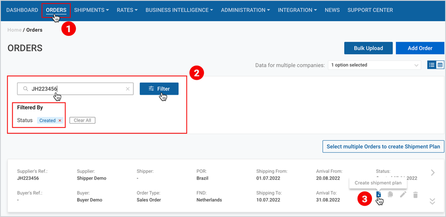Follow the Home breadcrumb link

[14, 30]
